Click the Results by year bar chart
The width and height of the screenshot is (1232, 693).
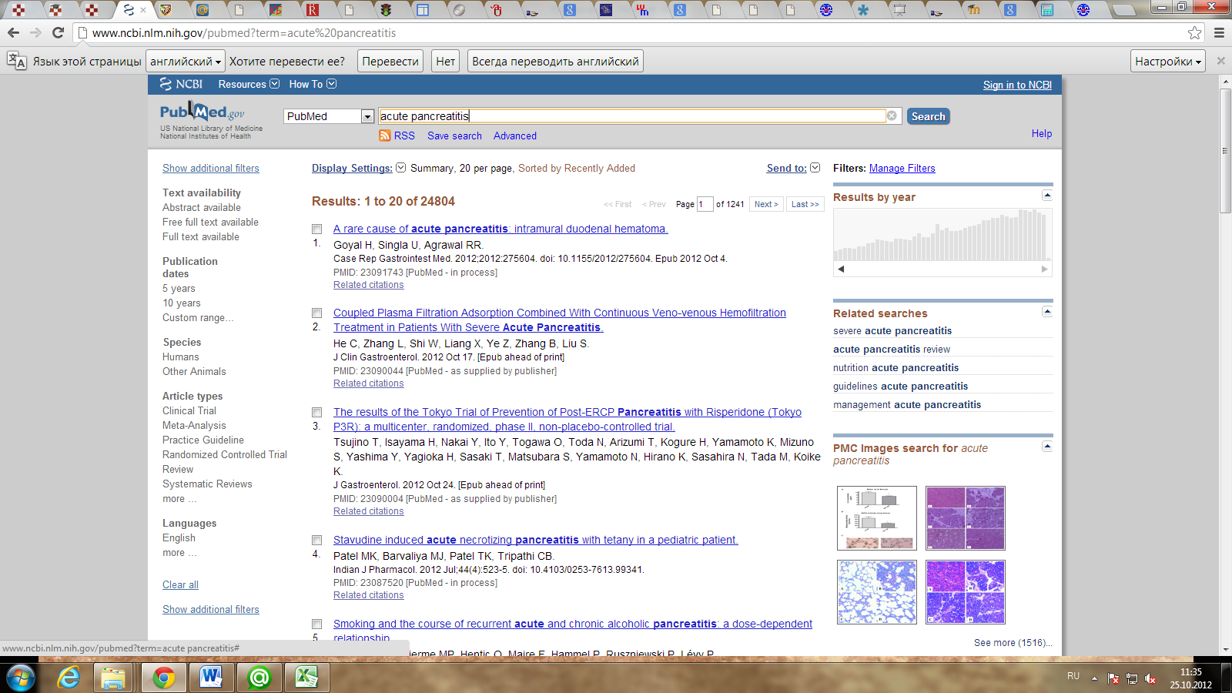click(942, 235)
